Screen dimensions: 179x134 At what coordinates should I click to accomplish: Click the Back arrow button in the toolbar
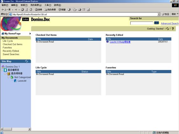click(x=6, y=10)
